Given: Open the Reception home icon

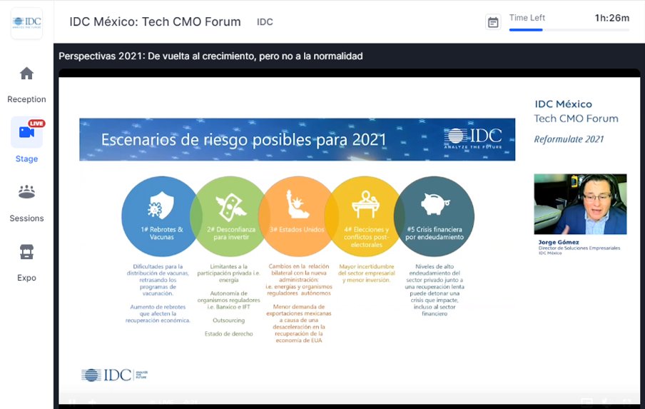Looking at the screenshot, I should pos(26,74).
